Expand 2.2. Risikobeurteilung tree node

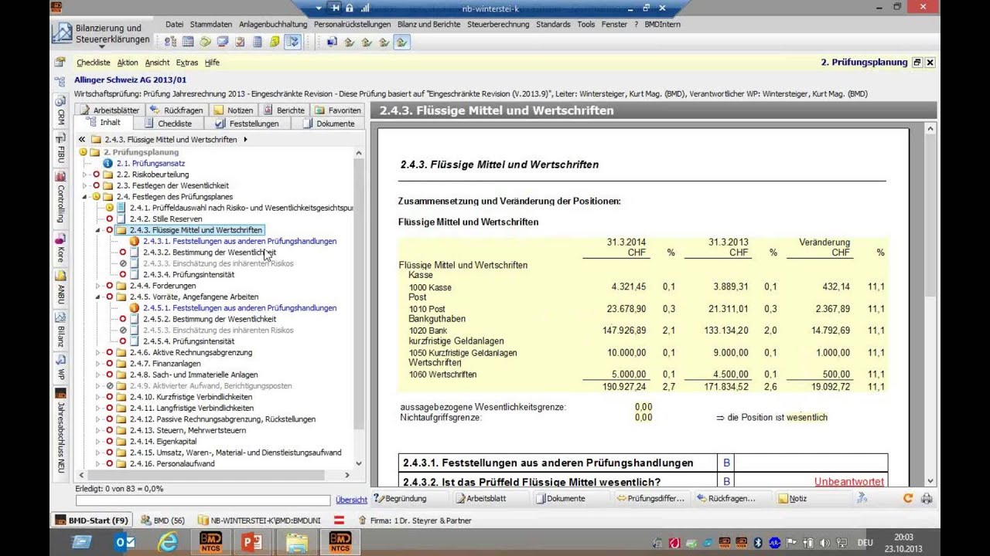point(85,175)
